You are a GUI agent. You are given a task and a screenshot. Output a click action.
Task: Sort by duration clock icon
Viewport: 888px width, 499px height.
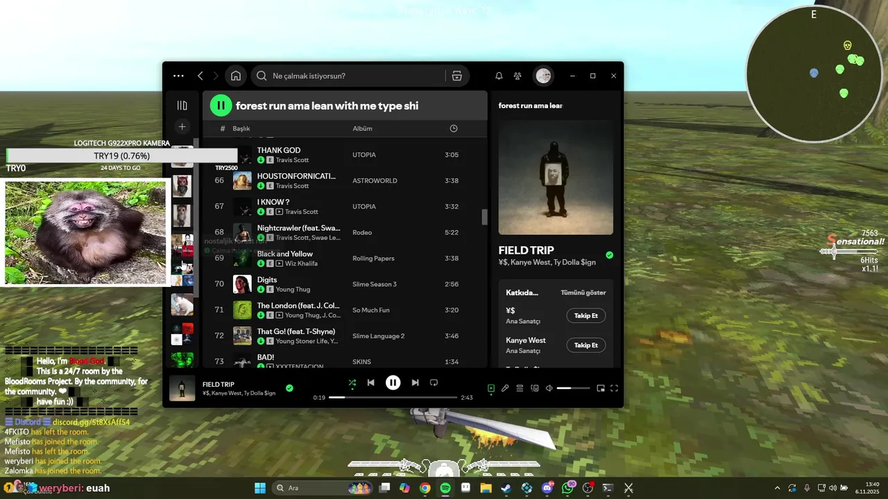click(x=454, y=128)
